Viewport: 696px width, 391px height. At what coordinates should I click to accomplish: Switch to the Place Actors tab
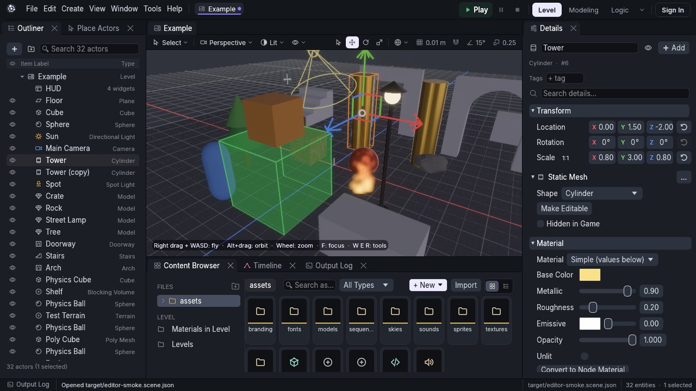[98, 28]
